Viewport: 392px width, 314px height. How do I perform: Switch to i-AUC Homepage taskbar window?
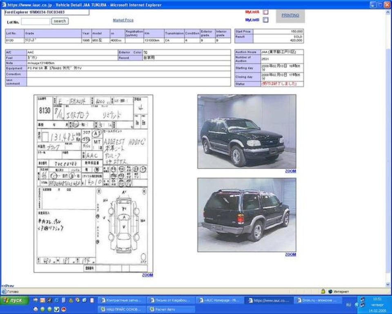click(x=219, y=300)
